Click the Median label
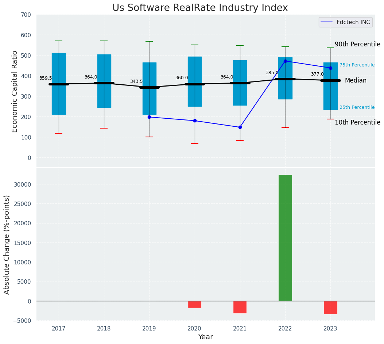The height and width of the screenshot is (344, 384). pyautogui.click(x=356, y=80)
